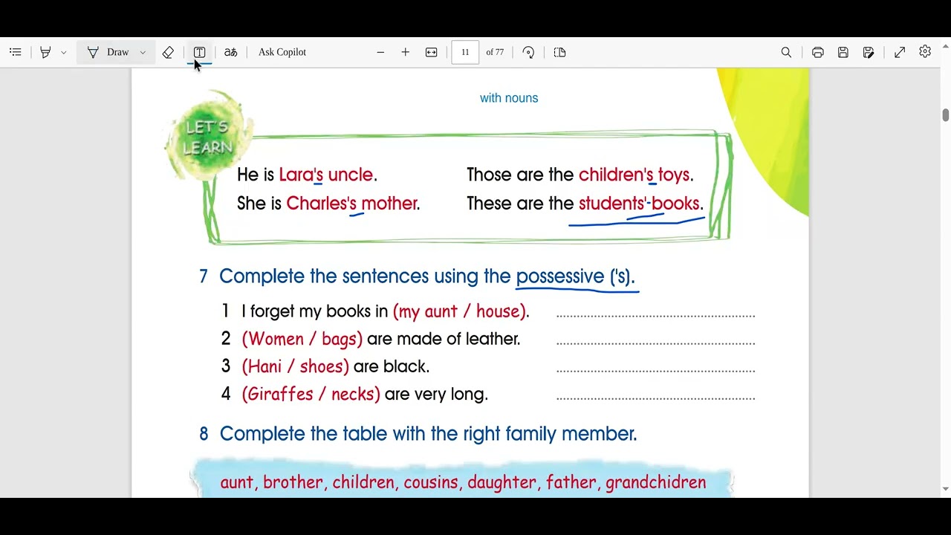Zoom out with the minus button

(380, 52)
